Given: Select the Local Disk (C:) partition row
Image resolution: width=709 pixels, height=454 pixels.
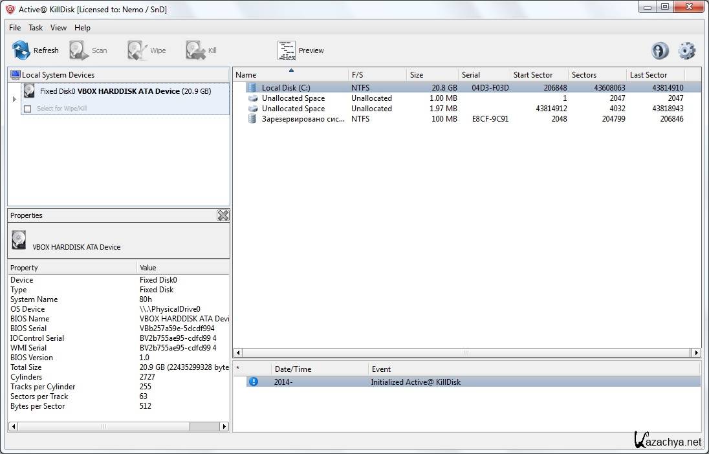Looking at the screenshot, I should pyautogui.click(x=286, y=88).
